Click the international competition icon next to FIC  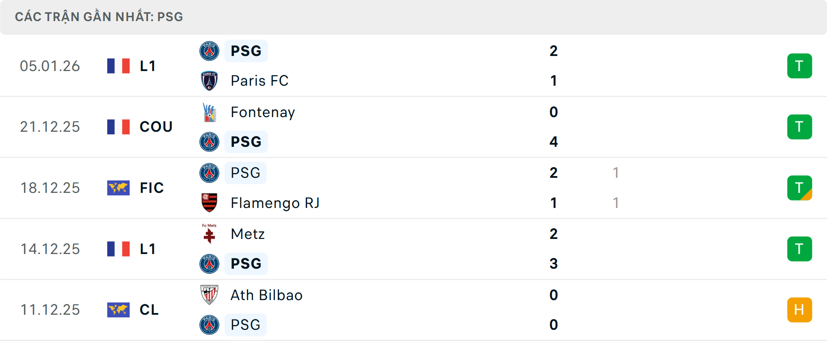pyautogui.click(x=118, y=188)
